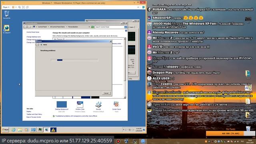Open the Display link under See also
The height and width of the screenshot is (144, 256).
coord(29,112)
